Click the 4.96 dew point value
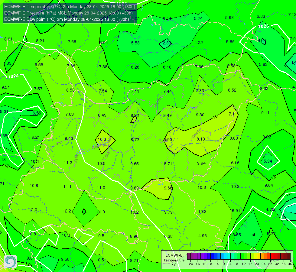Screen dimensions: 296x272 click(x=203, y=236)
